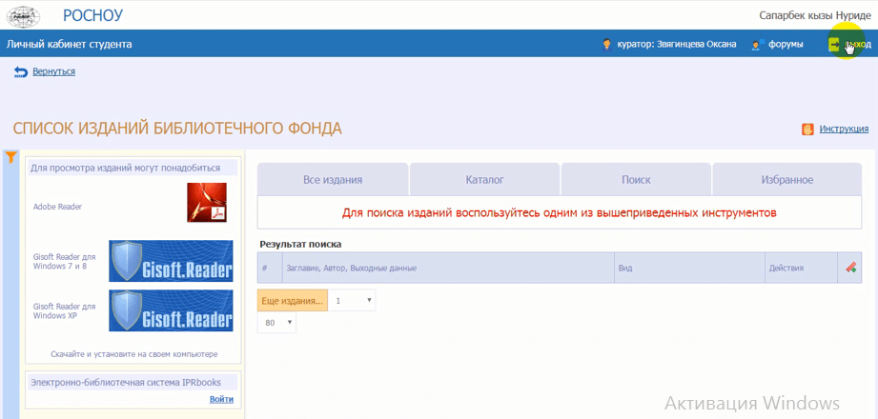The image size is (878, 419).
Task: Open the Каталог tab
Action: pos(484,179)
